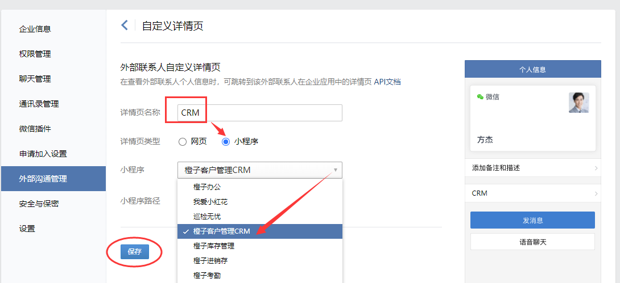Select the 网页 radio button
Viewport: 620px width, 283px height.
pyautogui.click(x=182, y=142)
